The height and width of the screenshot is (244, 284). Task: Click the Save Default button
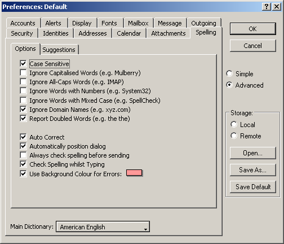(253, 187)
